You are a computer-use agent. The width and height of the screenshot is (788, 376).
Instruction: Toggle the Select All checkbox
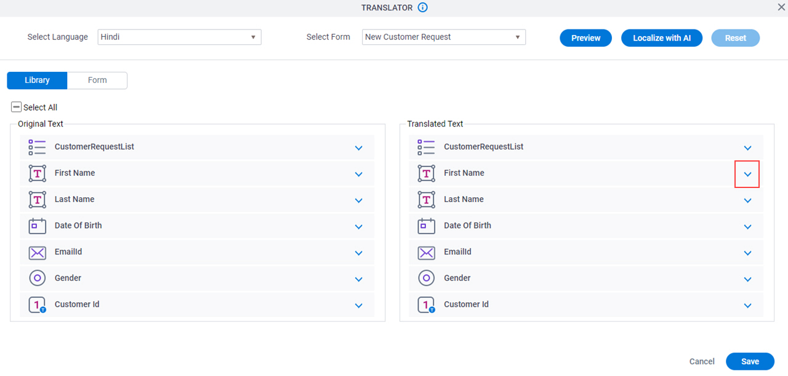coord(17,107)
